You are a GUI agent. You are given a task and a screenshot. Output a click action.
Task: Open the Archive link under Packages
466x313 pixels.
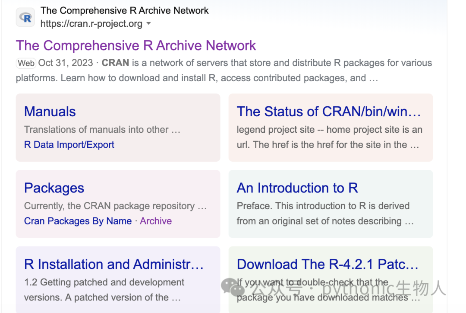(x=156, y=221)
